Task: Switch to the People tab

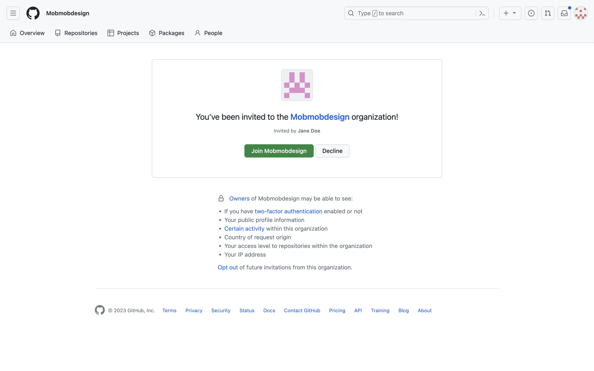Action: (x=209, y=33)
